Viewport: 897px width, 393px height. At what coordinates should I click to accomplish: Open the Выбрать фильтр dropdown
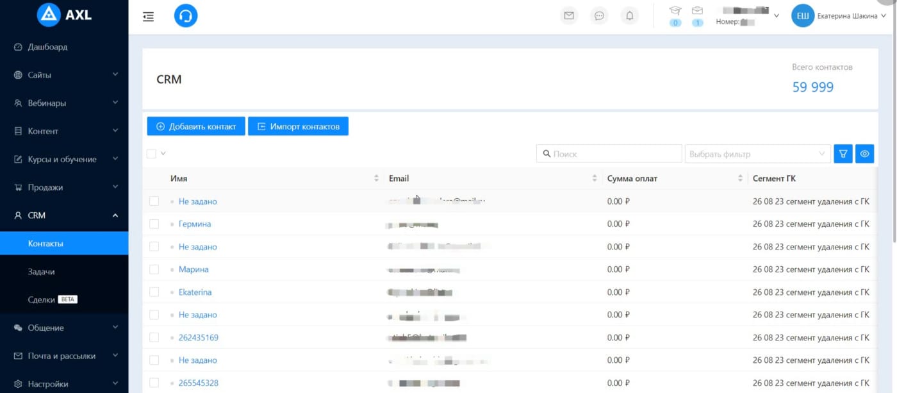coord(757,154)
